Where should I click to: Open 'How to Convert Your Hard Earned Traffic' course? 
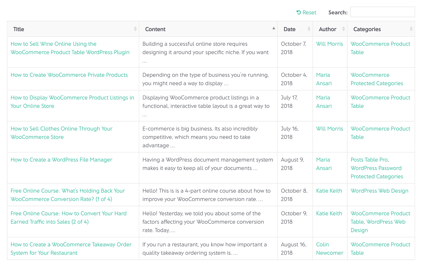click(68, 217)
